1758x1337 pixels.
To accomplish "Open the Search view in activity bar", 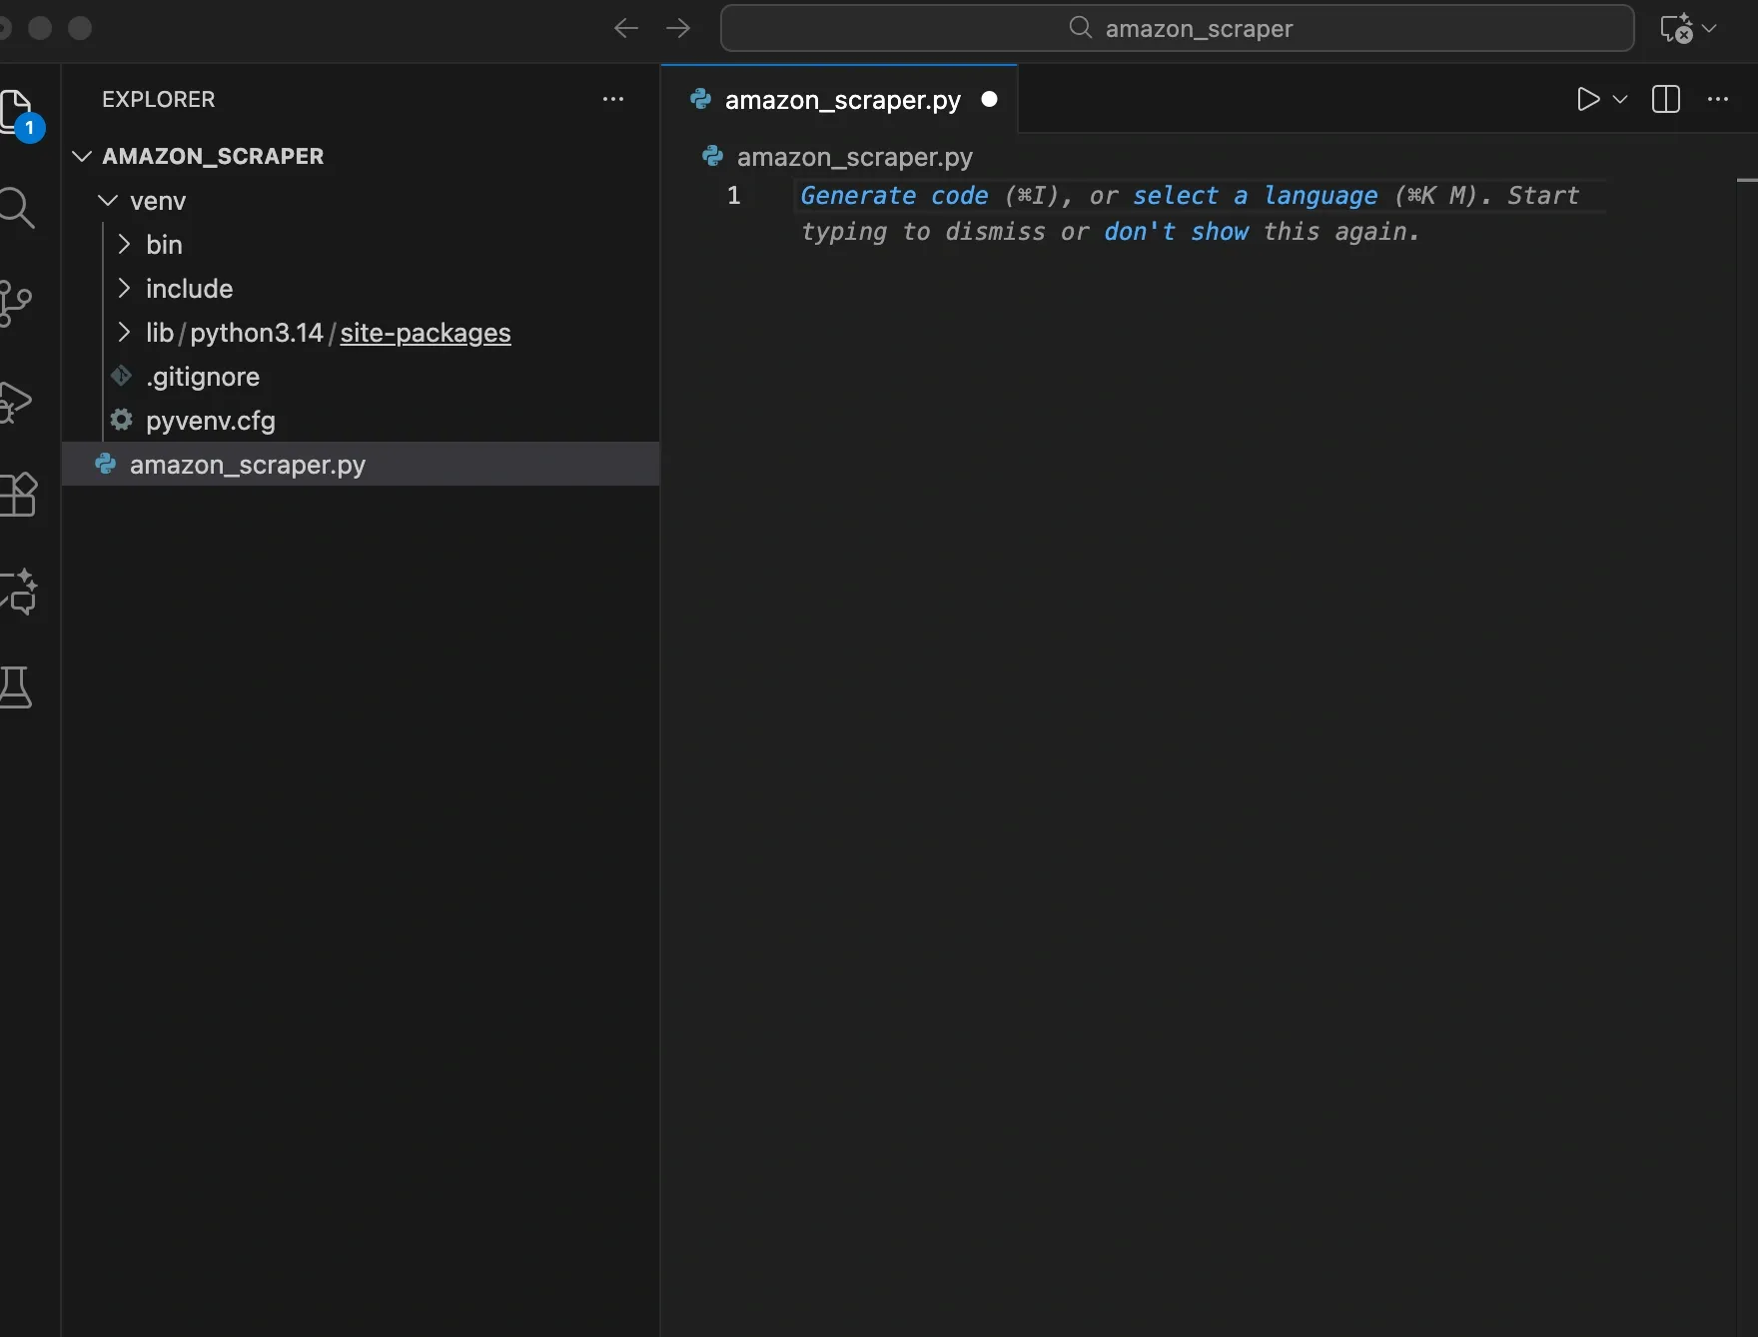I will 20,208.
